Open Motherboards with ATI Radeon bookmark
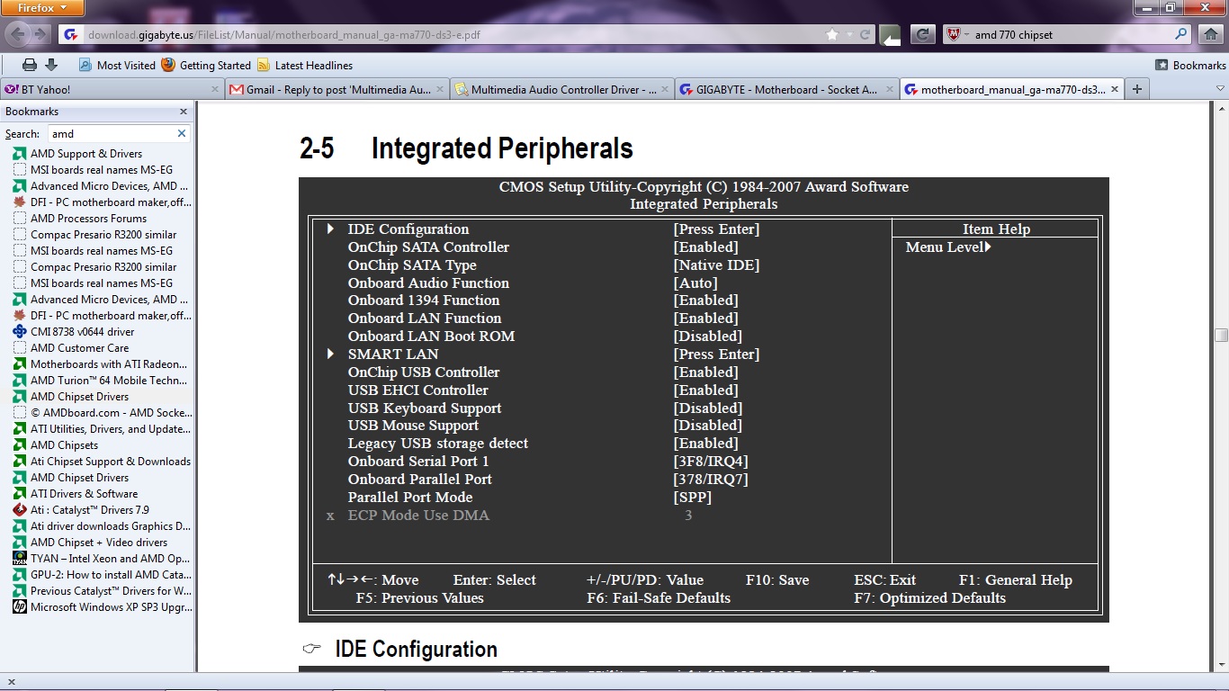Viewport: 1229px width, 691px height. (109, 364)
